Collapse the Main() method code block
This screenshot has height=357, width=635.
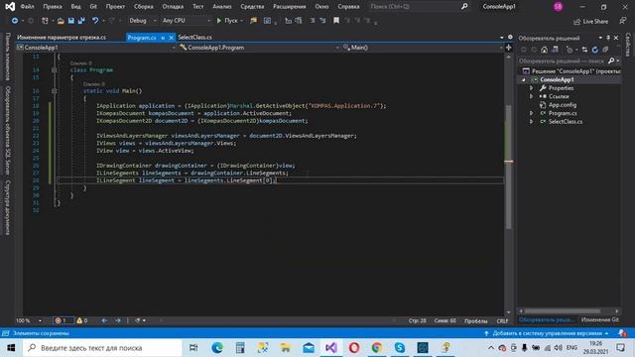point(54,91)
